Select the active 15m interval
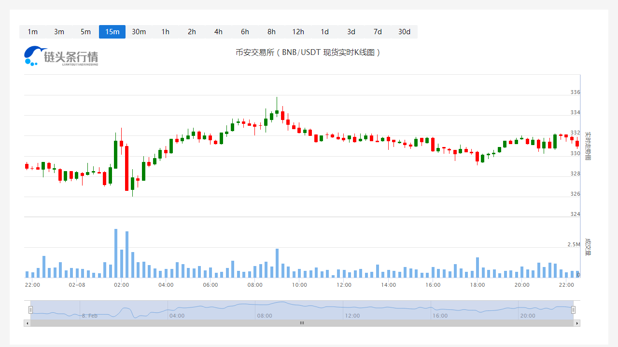618x347 pixels. coord(112,32)
